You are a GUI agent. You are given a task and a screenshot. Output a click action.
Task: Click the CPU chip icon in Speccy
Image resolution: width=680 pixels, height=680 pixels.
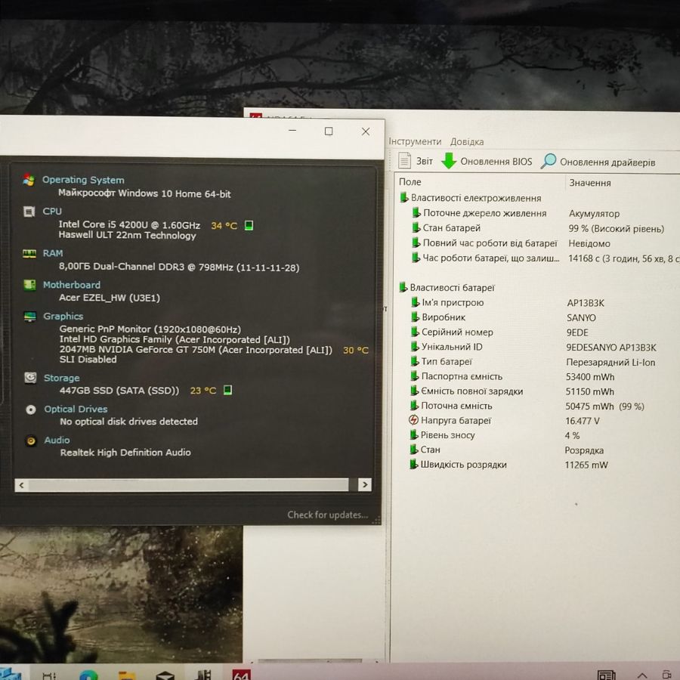(29, 212)
